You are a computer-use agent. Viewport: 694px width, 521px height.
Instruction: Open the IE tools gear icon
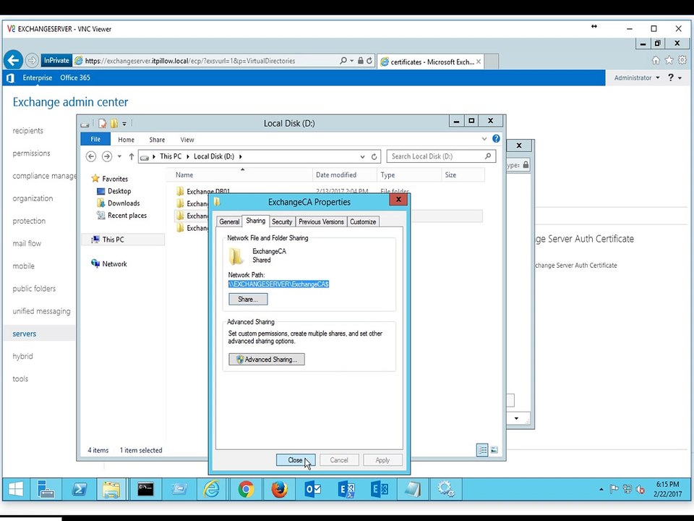[682, 60]
